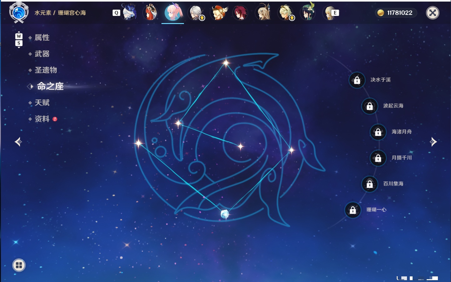Screen dimensions: 451x282
Task: Switch to the 属性 attributes tab
Action: point(42,38)
